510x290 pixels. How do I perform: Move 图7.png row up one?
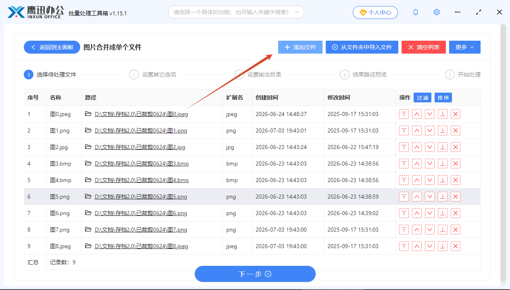click(417, 230)
